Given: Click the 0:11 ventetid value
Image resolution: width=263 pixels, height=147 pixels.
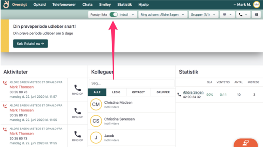Looking at the screenshot, I should point(223,95).
